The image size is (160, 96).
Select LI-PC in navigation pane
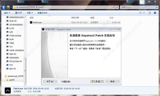point(10,28)
